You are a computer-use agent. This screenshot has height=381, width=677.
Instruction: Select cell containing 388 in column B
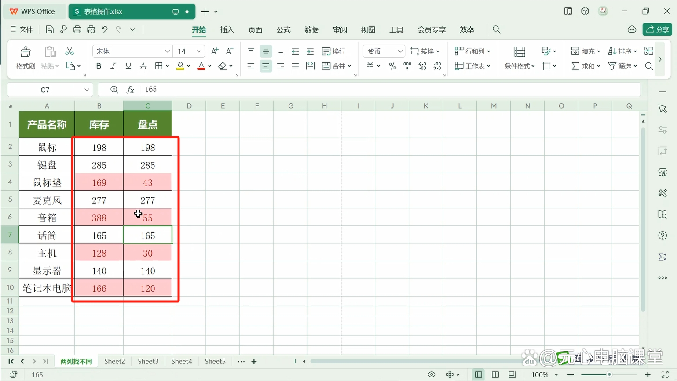click(x=99, y=217)
